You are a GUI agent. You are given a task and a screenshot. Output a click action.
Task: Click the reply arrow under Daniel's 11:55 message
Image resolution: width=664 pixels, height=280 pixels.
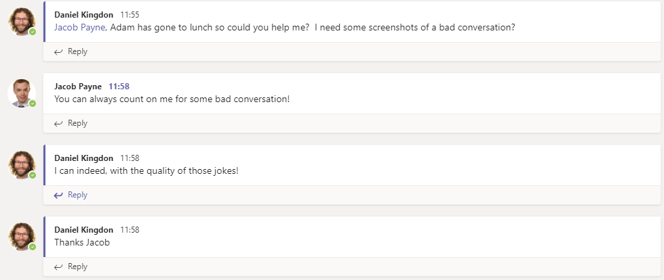click(x=58, y=51)
